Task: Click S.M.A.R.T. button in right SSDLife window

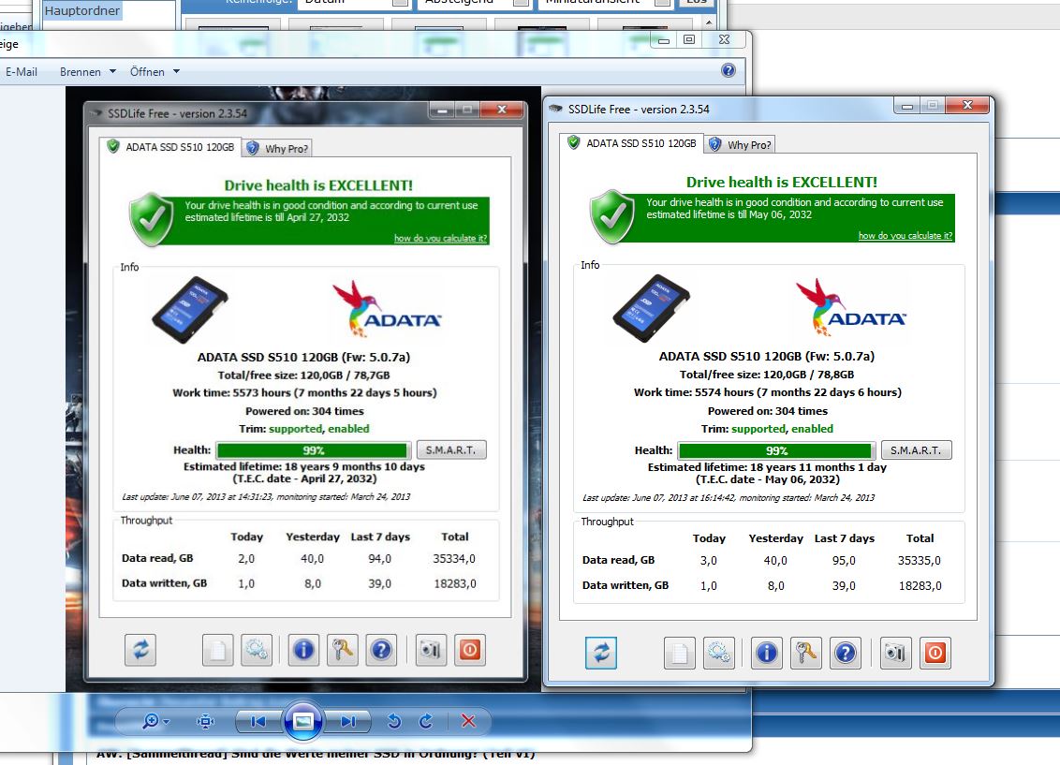Action: [x=916, y=450]
